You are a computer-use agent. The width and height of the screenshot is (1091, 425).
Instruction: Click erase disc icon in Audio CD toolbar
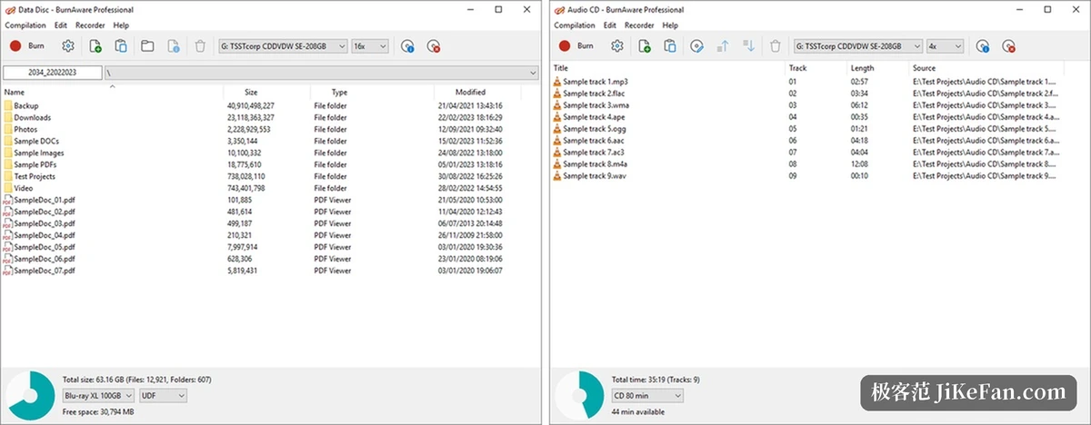pos(1008,45)
